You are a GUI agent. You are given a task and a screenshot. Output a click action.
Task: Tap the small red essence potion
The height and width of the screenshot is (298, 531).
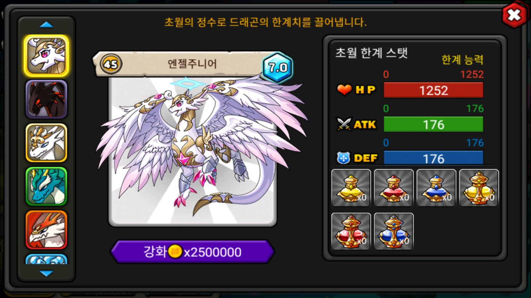click(394, 188)
